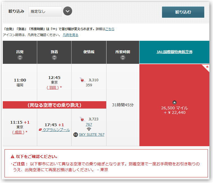Click the 便情報 column header
The image size is (213, 183).
89,52
